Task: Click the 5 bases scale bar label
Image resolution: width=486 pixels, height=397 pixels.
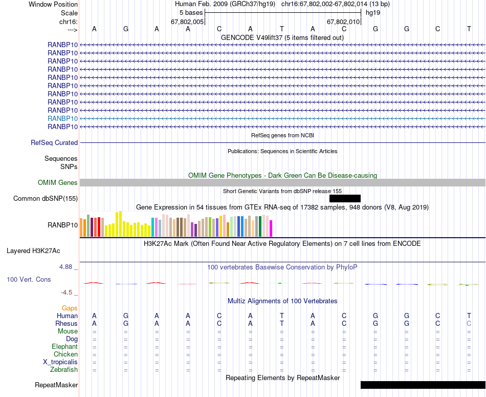Action: click(191, 13)
